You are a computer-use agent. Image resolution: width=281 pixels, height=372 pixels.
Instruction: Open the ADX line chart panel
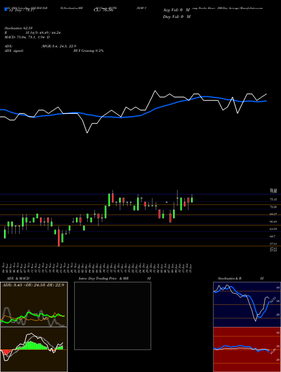[x=34, y=304]
